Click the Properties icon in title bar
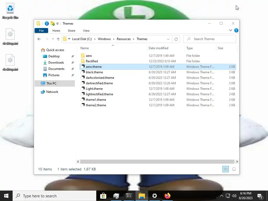Viewport: 268px width, 201px height. (47, 24)
